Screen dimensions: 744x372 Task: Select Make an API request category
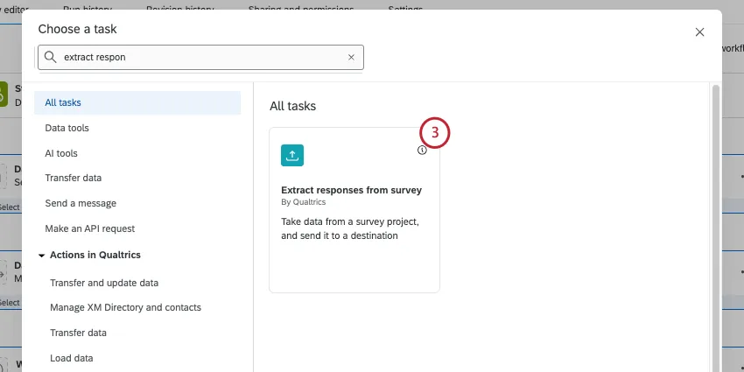(x=89, y=228)
